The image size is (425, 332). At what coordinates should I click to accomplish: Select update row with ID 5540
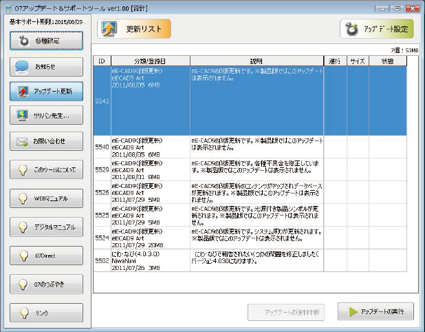pyautogui.click(x=206, y=147)
